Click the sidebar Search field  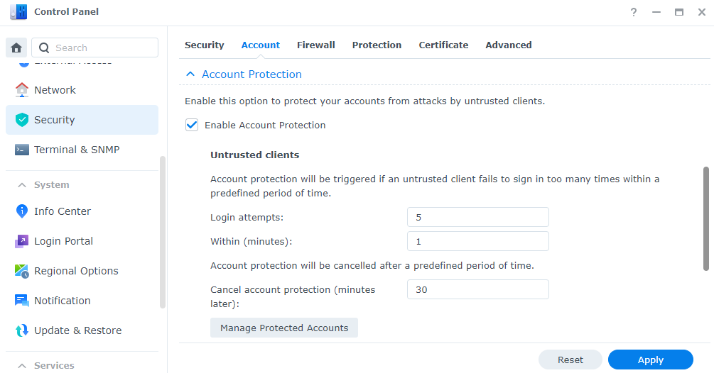(x=94, y=48)
